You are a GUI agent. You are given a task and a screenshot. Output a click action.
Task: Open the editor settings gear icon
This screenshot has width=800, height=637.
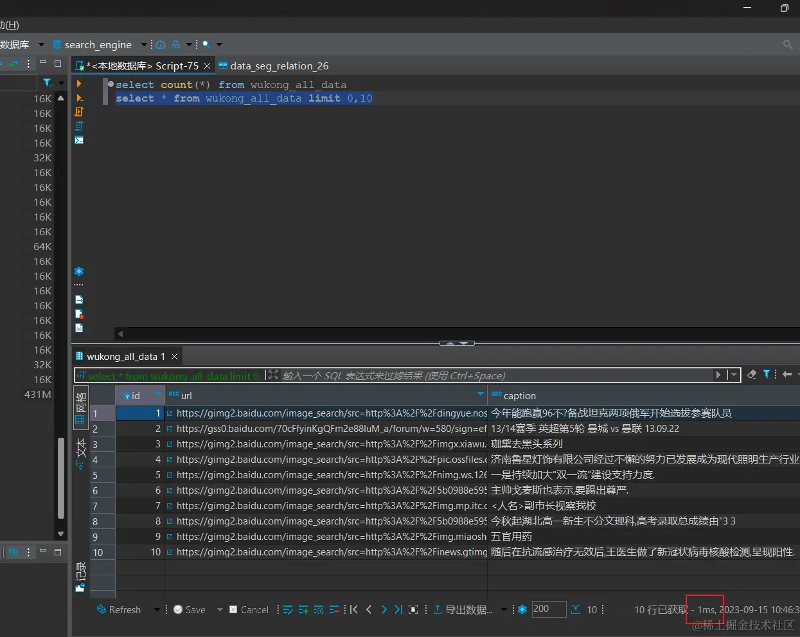79,271
